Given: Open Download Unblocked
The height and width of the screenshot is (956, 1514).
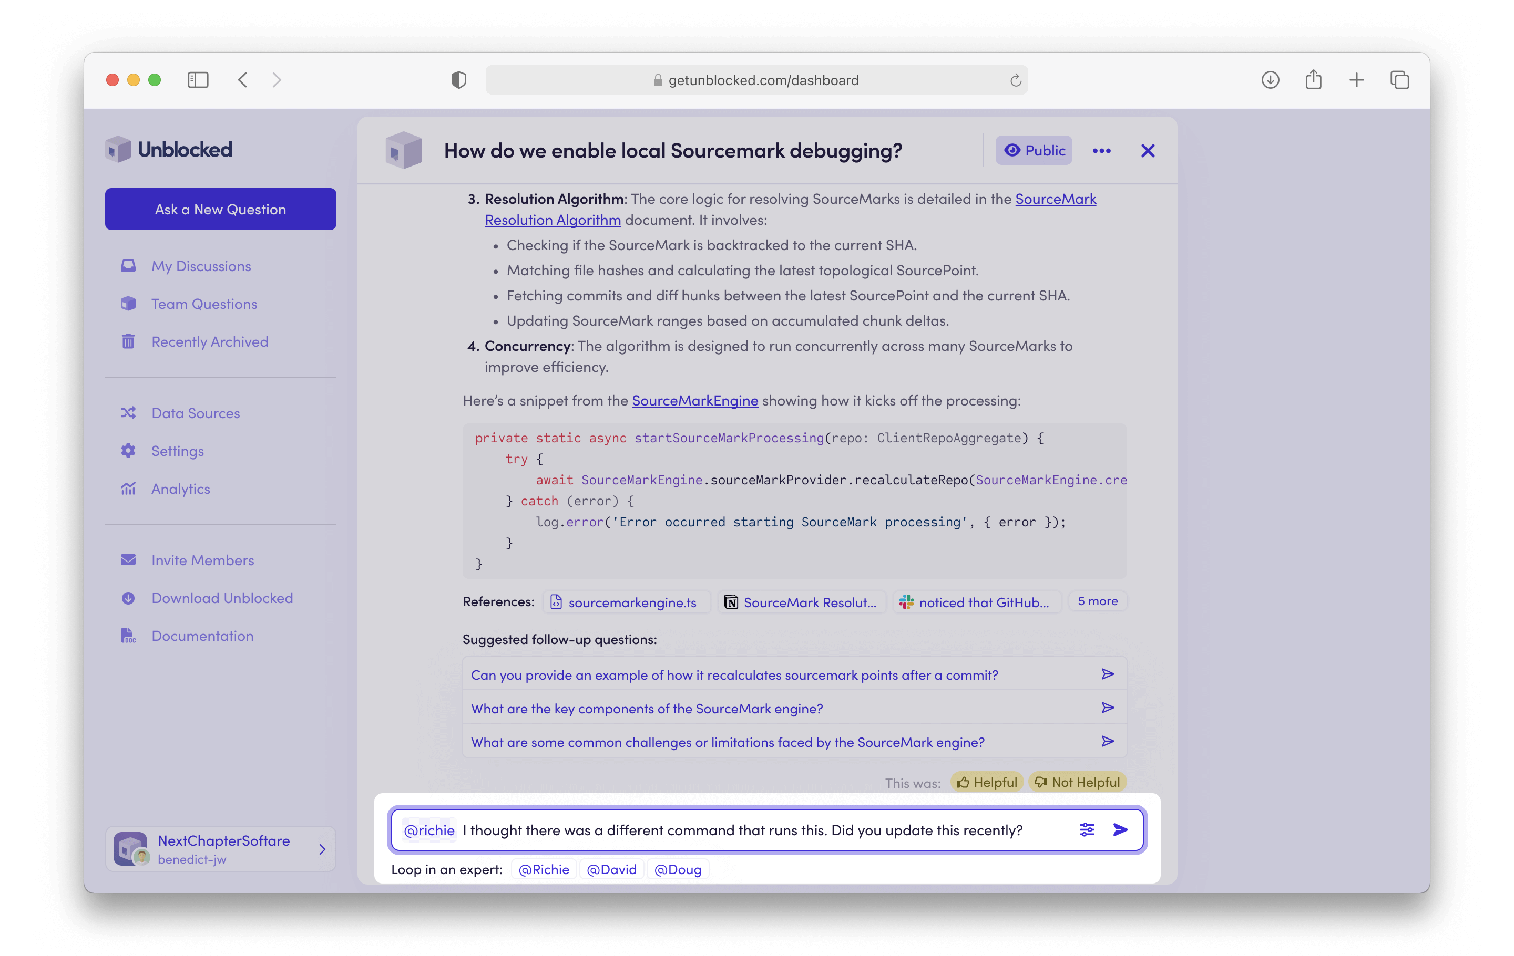Looking at the screenshot, I should 222,598.
